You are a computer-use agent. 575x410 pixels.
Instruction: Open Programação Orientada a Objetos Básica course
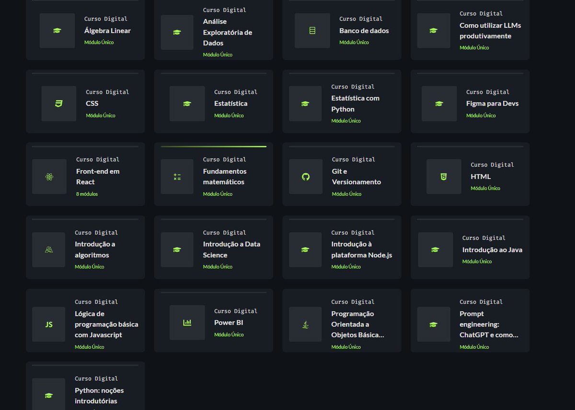pyautogui.click(x=358, y=324)
